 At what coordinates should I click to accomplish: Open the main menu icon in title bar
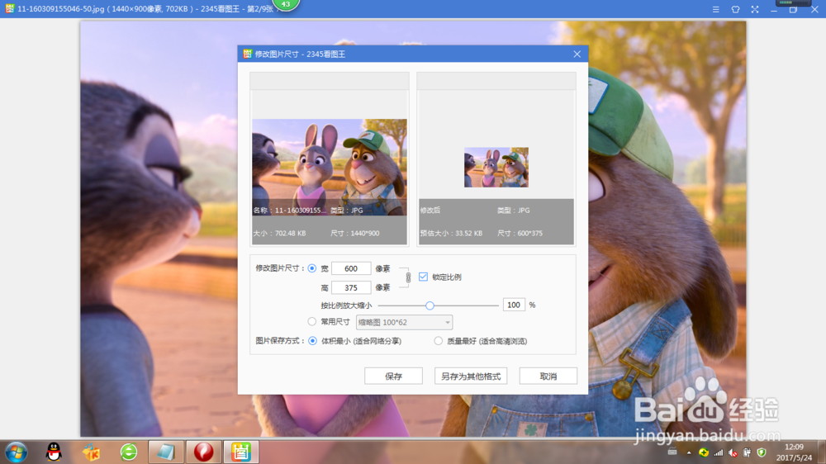click(x=716, y=9)
